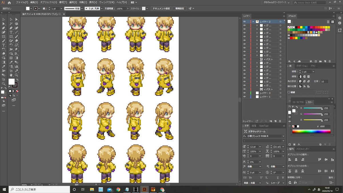Open Swatch Libraries menu icon
343x193 pixels.
click(x=290, y=61)
